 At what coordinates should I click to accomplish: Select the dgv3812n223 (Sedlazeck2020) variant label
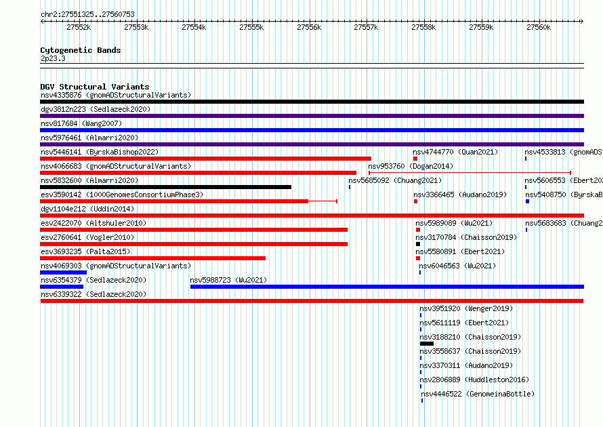96,109
